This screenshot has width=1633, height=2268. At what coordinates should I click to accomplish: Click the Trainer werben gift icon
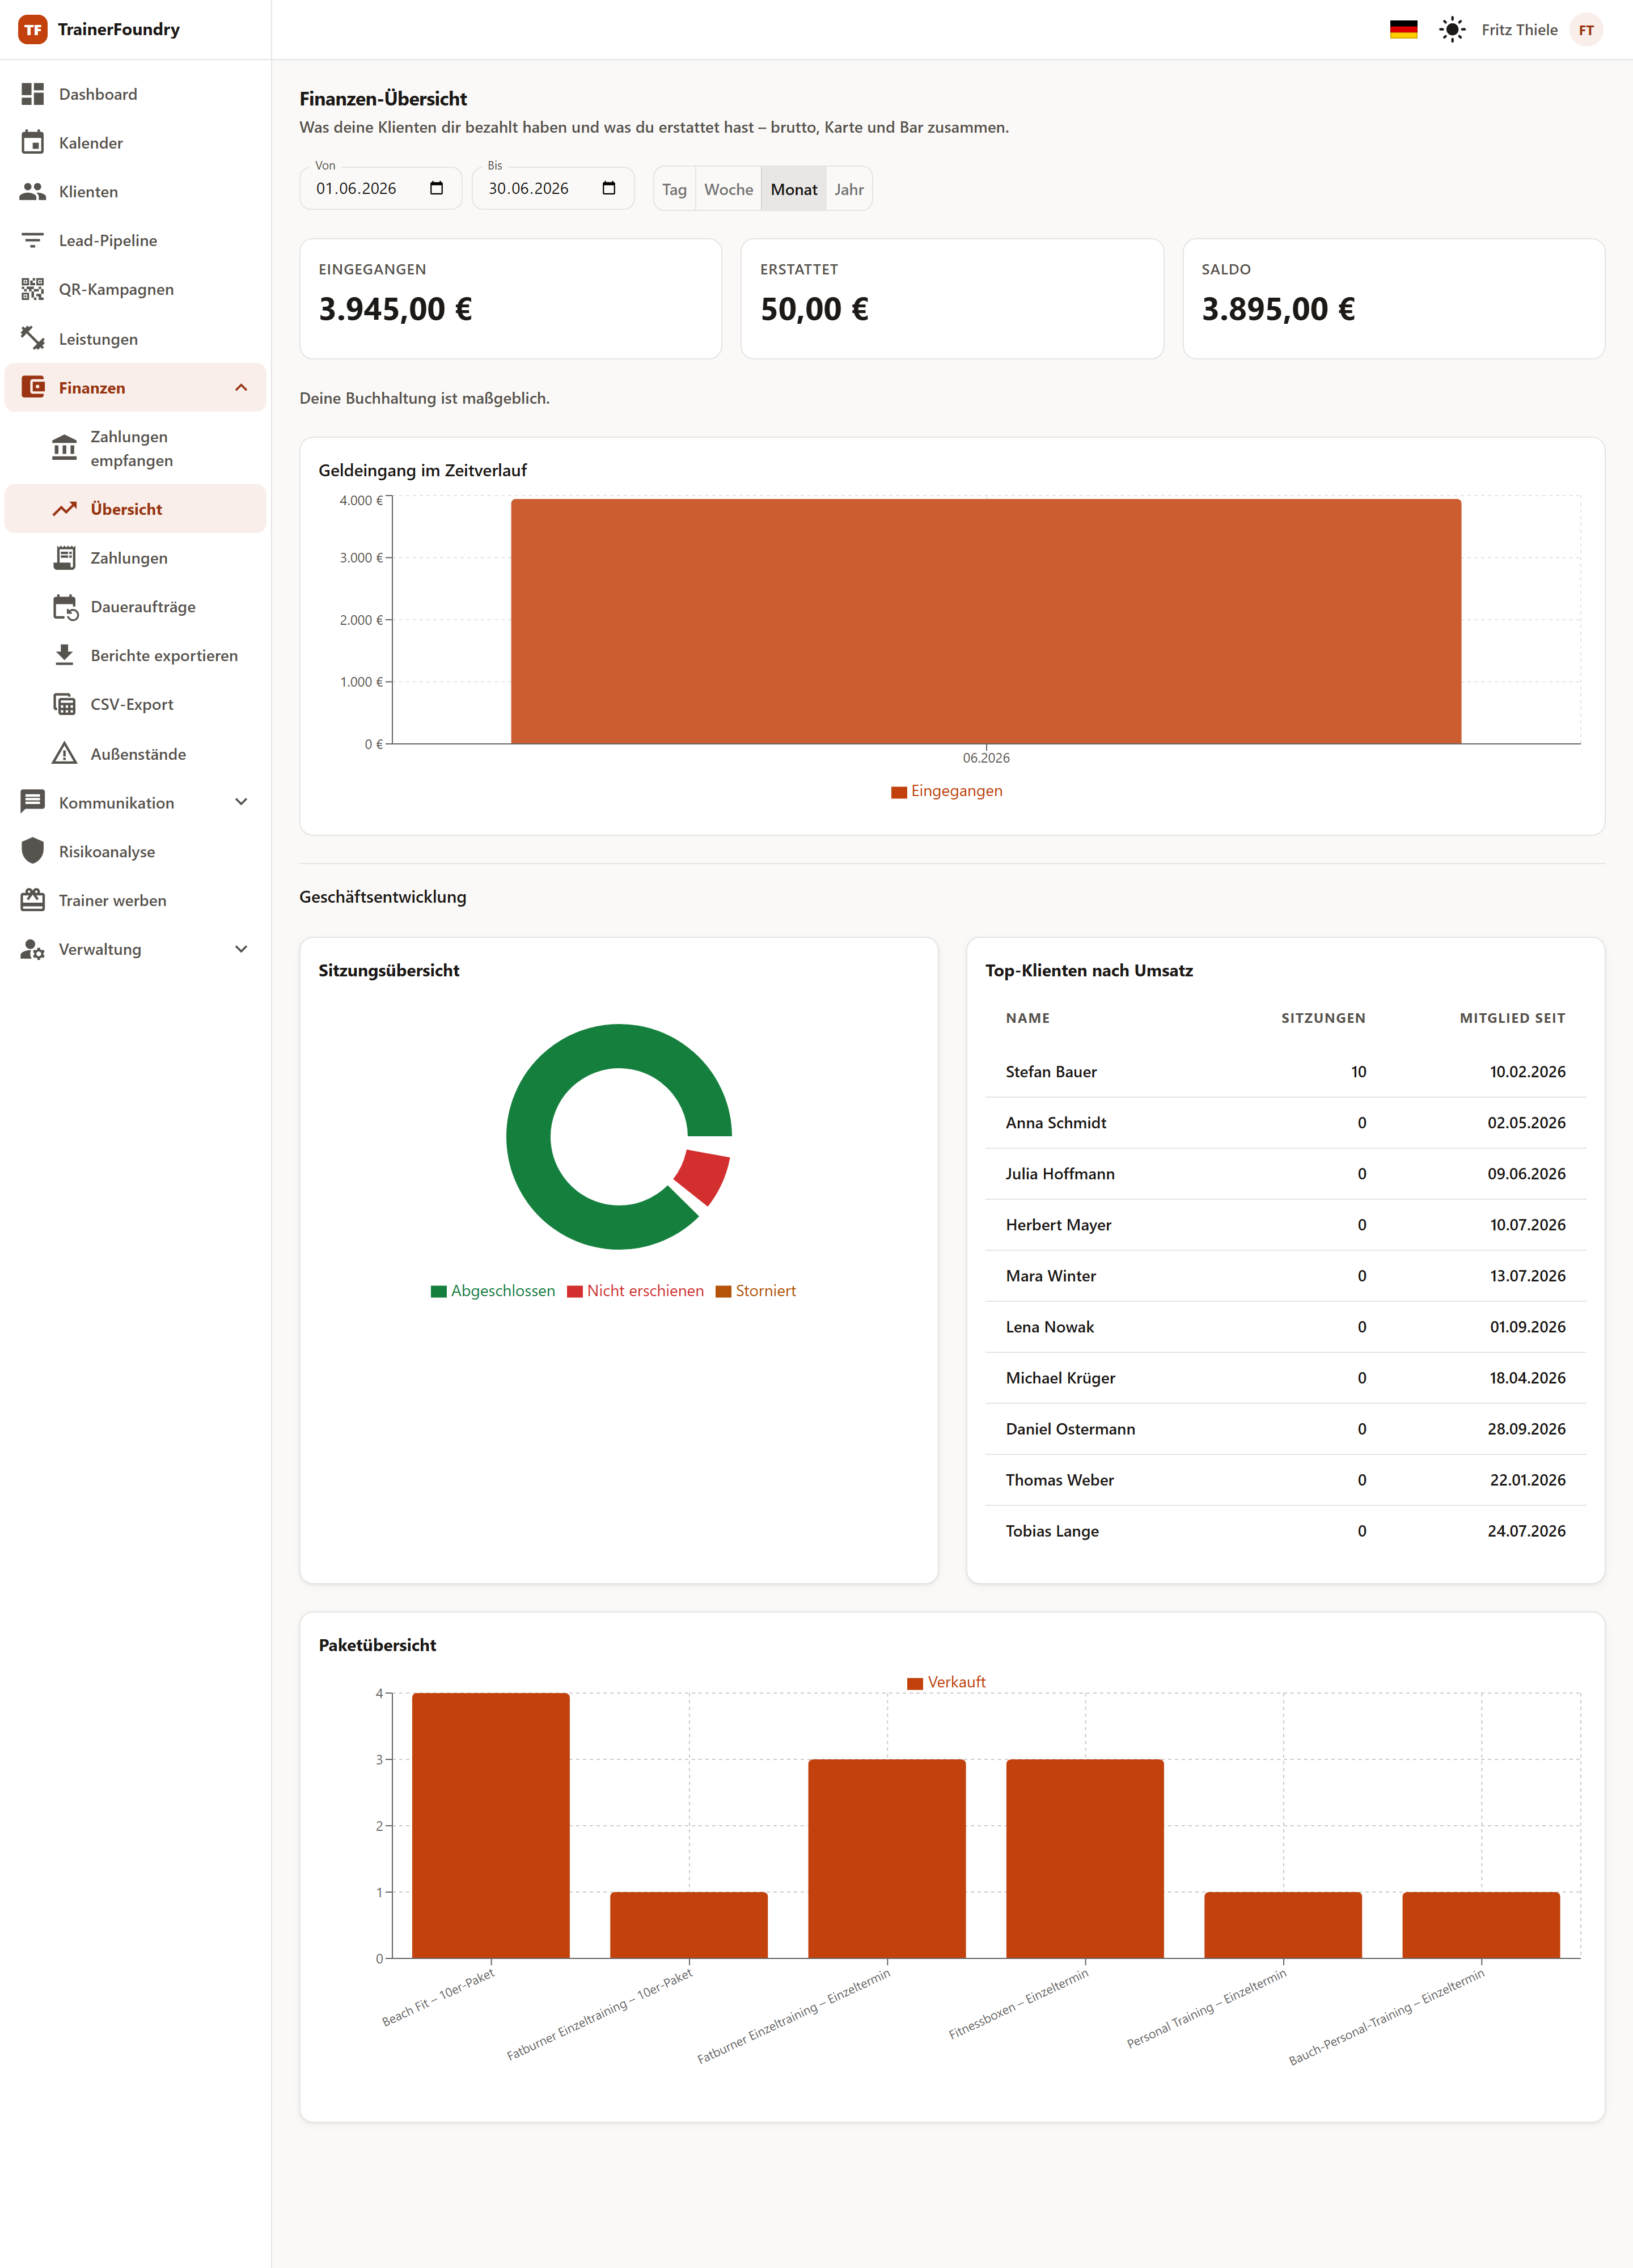33,900
